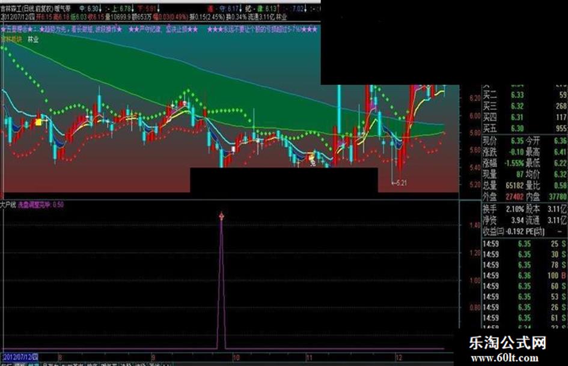Click the 流通3.11亿 readout in info line
Screen dimensions: 568x366
pos(261,17)
